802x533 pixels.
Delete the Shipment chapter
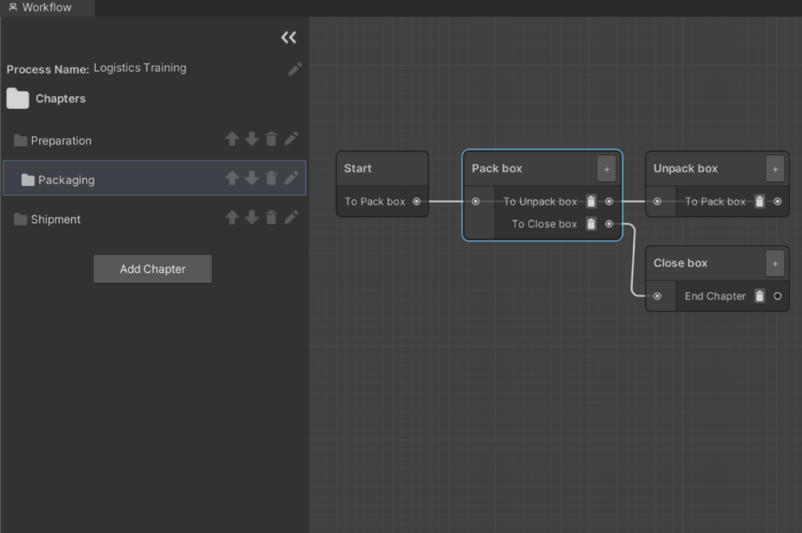pos(271,218)
